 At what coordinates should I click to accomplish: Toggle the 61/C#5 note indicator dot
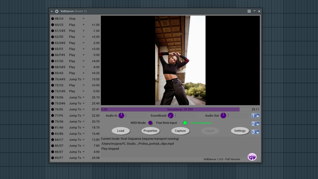click(x=53, y=31)
